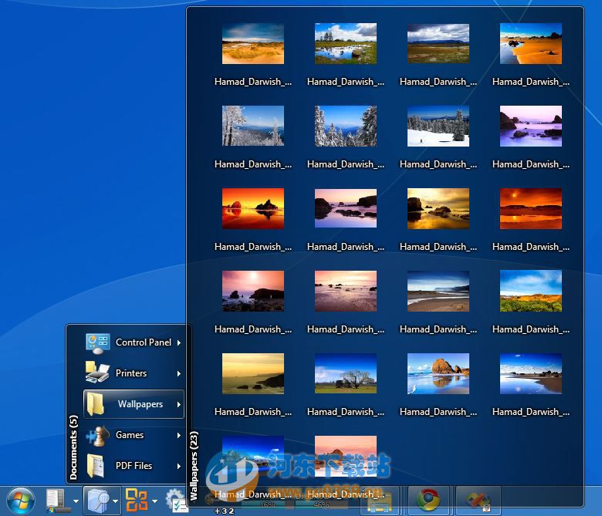This screenshot has width=602, height=516.
Task: Expand the Printers submenu arrow
Action: click(179, 373)
